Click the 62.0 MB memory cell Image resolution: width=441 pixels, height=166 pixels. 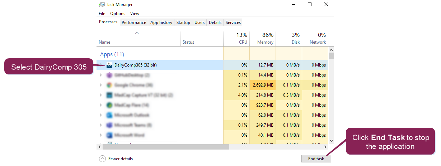[262, 115]
